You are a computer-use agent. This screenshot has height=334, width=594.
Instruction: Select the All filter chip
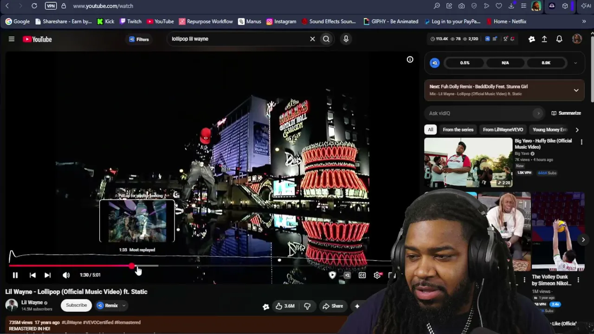431,130
